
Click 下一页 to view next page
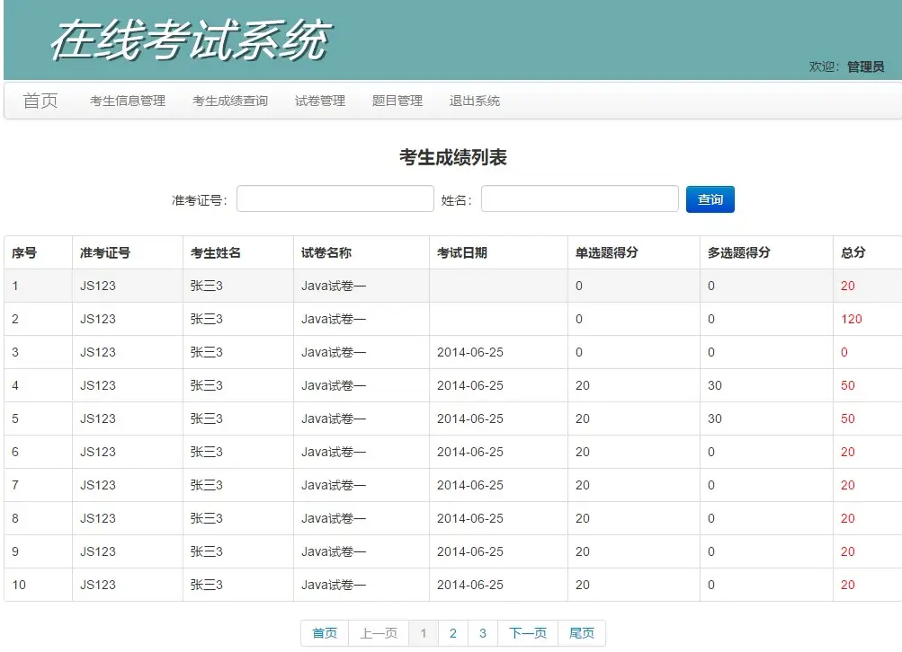(527, 633)
